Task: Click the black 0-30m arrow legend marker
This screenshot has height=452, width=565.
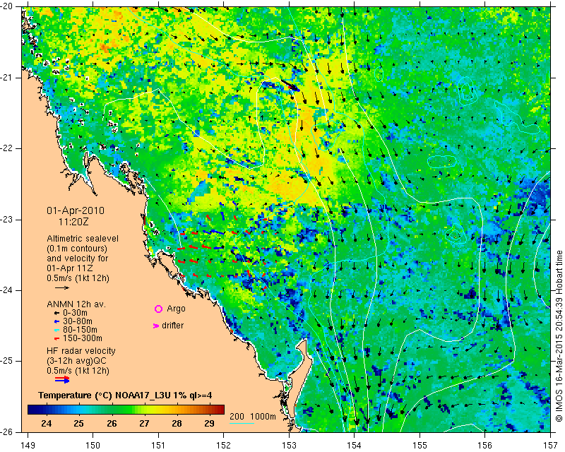Action: tap(56, 313)
